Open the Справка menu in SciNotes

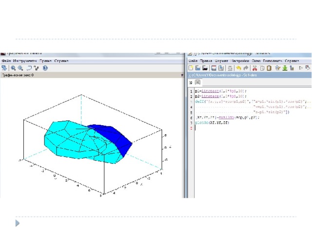coord(292,61)
